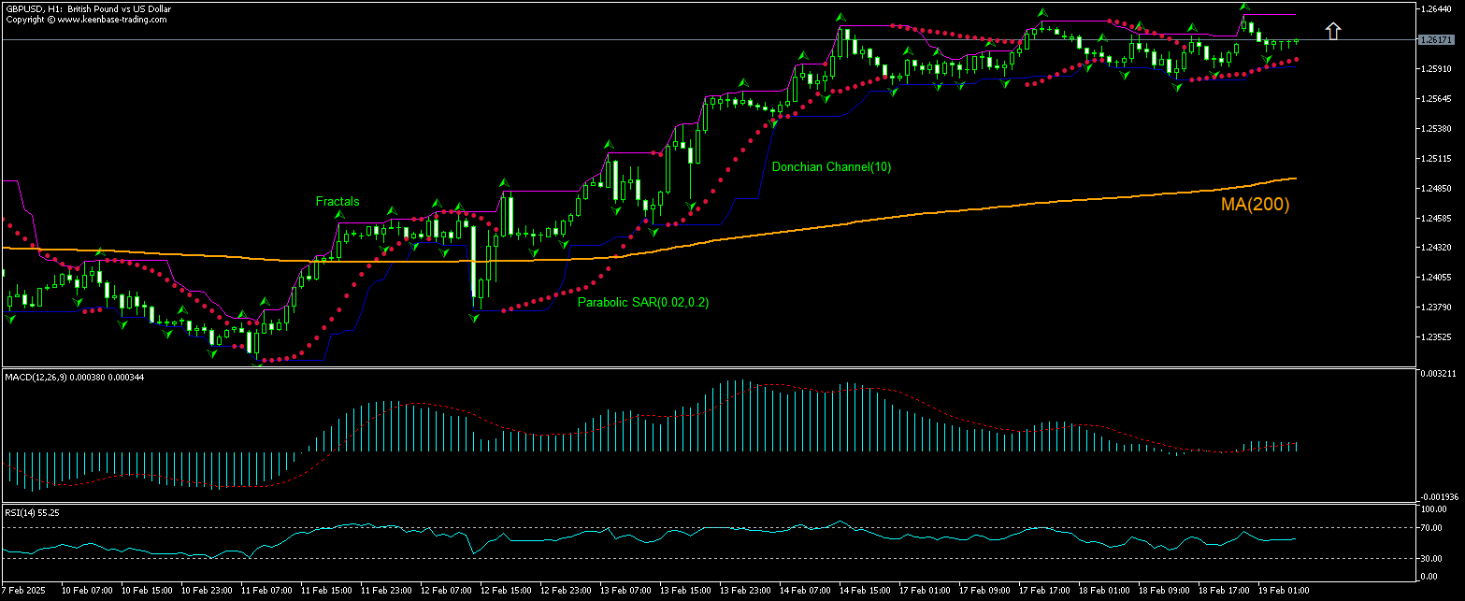This screenshot has height=601, width=1465.
Task: Open the GBPUSD, H1 chart title options
Action: (84, 7)
